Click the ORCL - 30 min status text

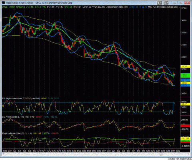(8, 7)
